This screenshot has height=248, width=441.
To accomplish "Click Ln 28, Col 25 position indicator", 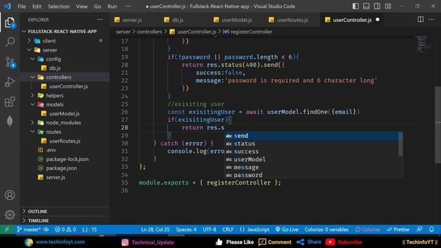I will 155,229.
